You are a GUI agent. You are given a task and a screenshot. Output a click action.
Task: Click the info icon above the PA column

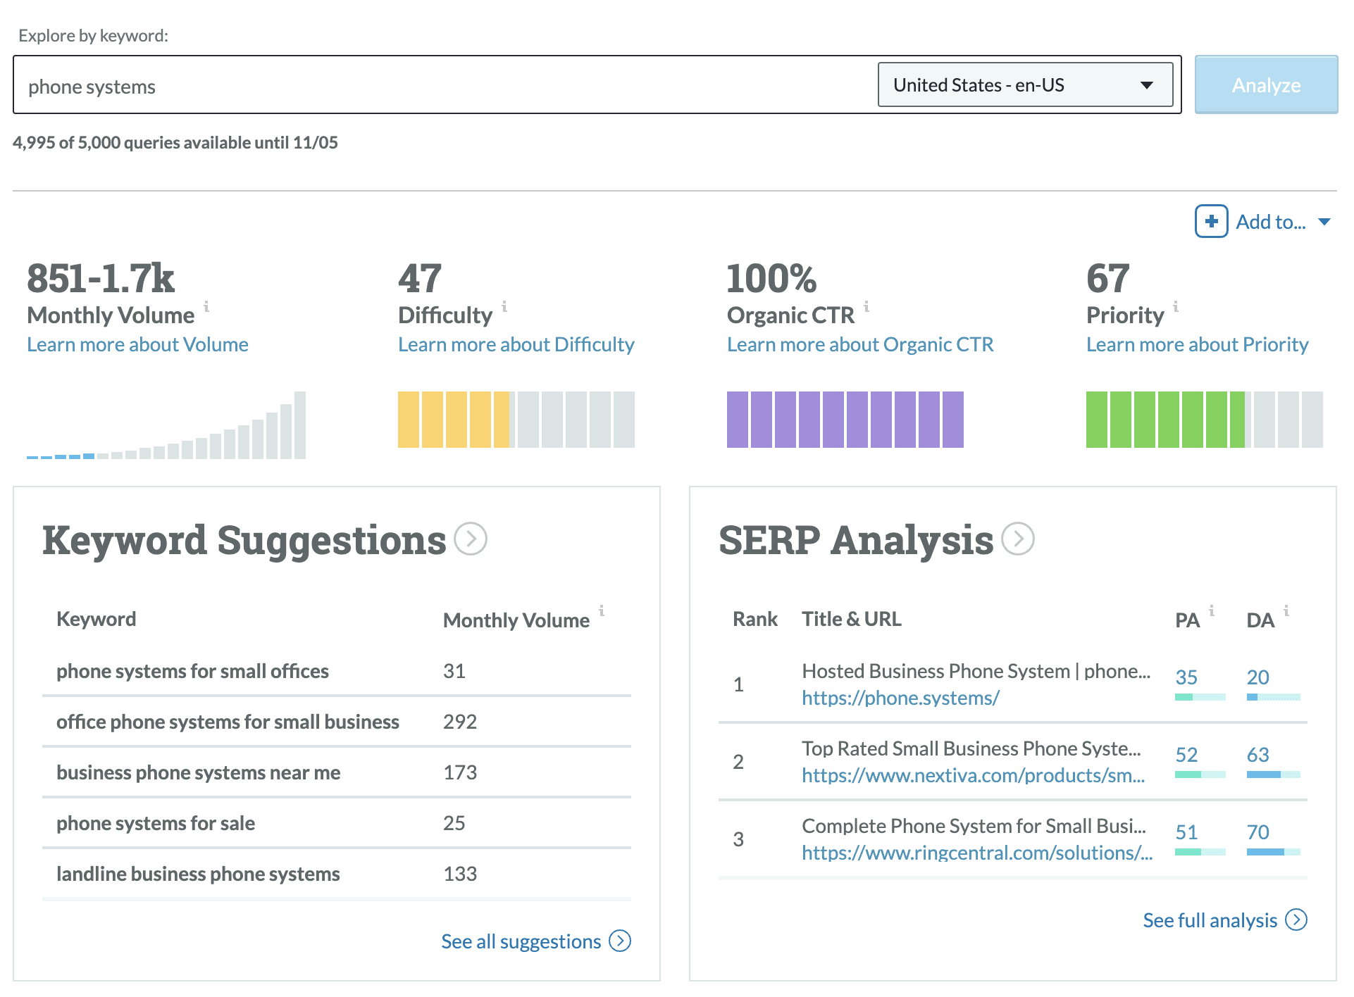pos(1212,610)
